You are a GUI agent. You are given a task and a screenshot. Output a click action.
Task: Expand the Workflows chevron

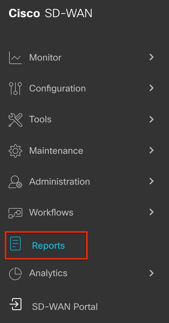click(x=152, y=212)
